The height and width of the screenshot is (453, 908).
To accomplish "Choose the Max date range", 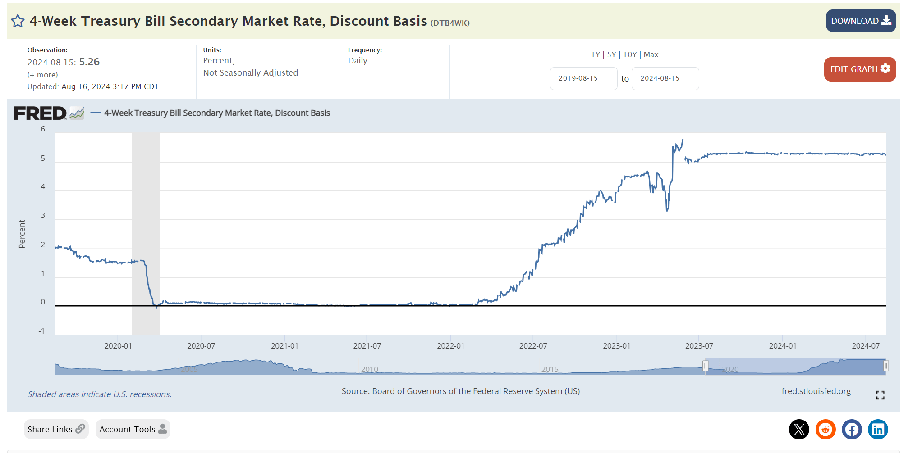I will click(x=651, y=54).
